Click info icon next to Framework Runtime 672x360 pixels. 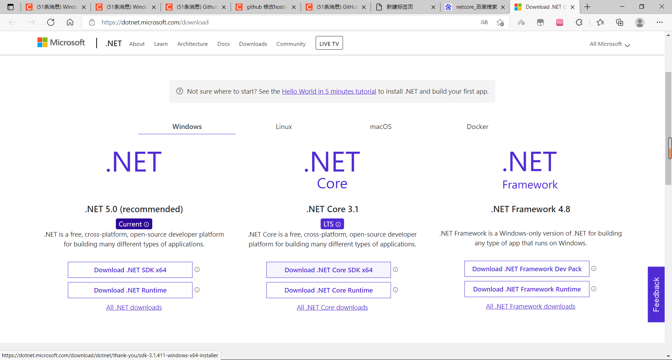[x=594, y=289]
